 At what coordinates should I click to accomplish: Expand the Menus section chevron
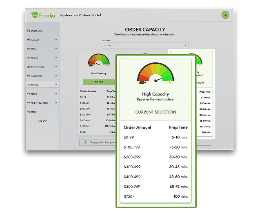click(56, 85)
